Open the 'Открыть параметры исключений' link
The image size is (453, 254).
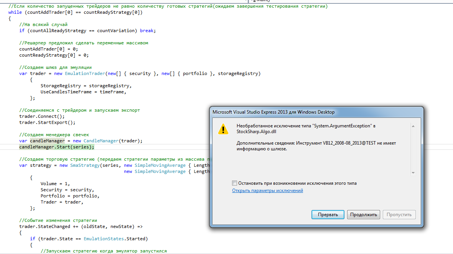click(267, 190)
